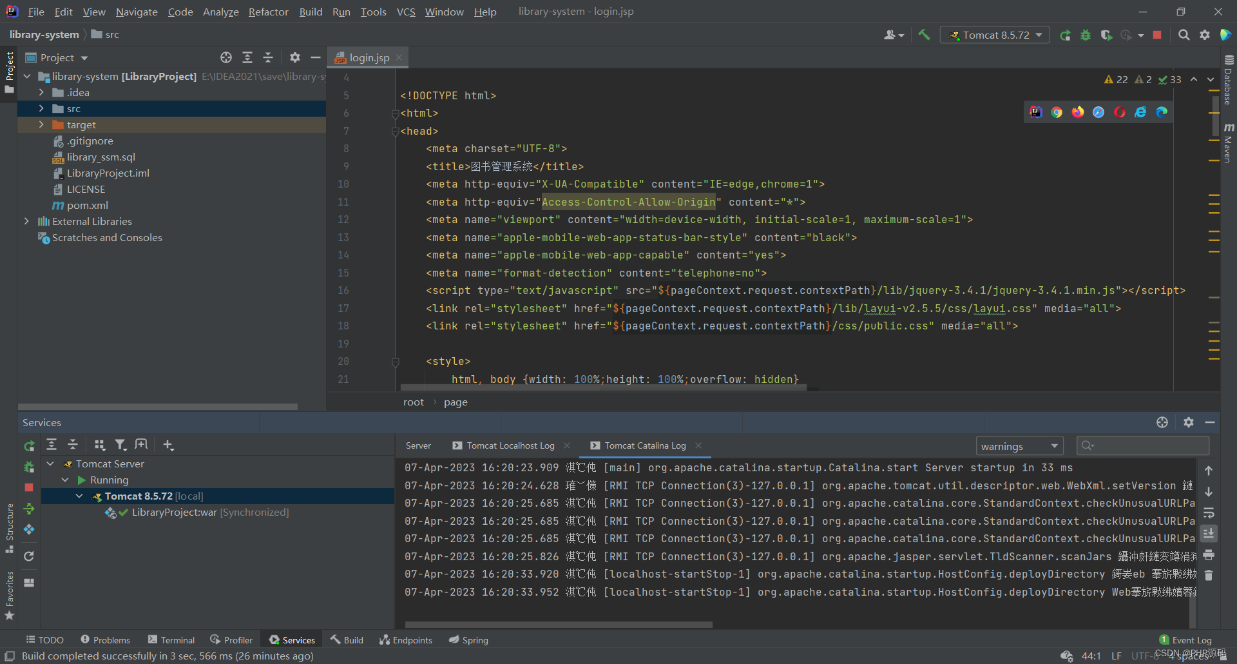Open Search Everywhere magnifier icon

click(1184, 35)
